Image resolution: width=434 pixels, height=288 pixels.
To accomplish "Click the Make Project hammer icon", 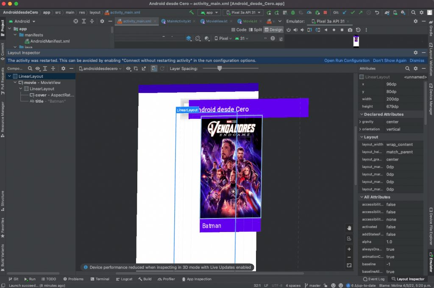I will click(x=191, y=12).
